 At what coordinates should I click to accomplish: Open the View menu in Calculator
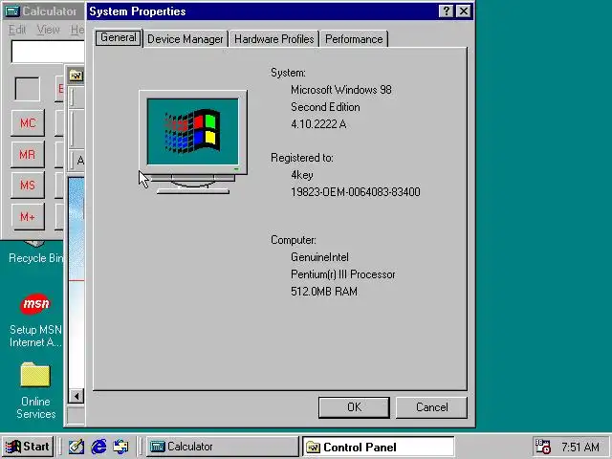tap(49, 30)
